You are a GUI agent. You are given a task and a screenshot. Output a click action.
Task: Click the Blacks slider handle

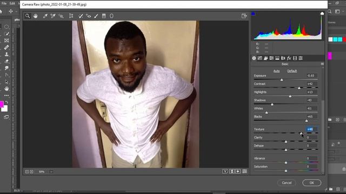point(307,121)
